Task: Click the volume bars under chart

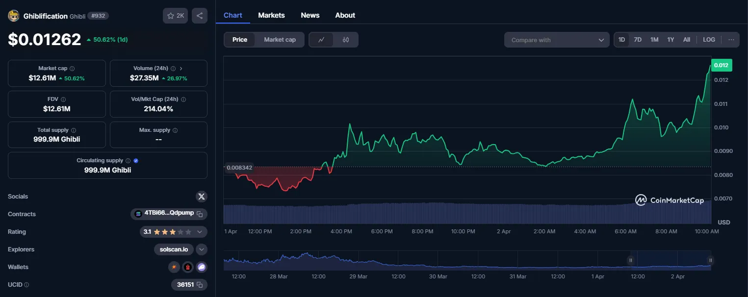Action: 467,214
